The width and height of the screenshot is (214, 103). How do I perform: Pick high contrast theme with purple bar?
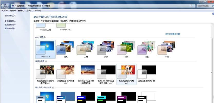[x=126, y=97]
